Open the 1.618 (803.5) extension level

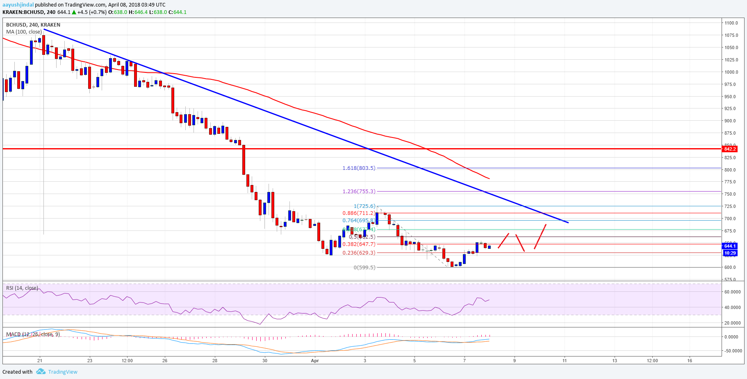pos(358,168)
